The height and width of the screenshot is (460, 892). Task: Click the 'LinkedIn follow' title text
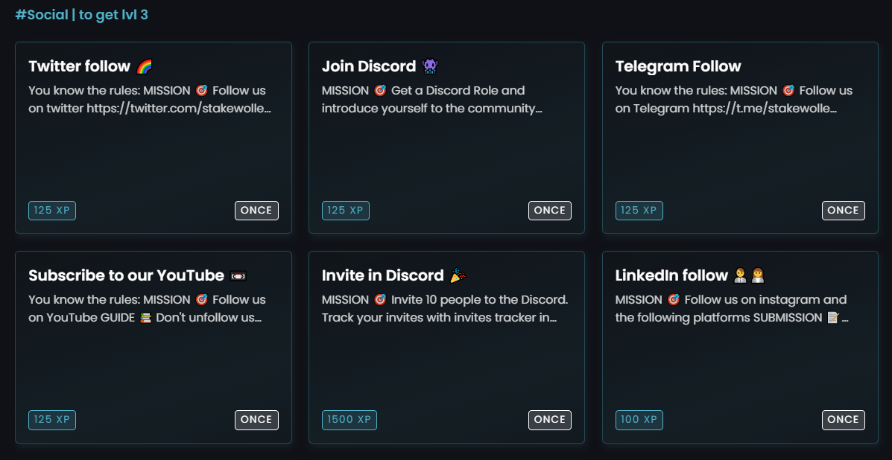(x=672, y=275)
